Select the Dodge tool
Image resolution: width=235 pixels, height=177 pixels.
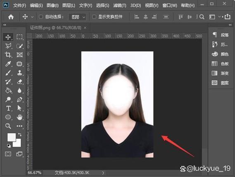pyautogui.click(x=8, y=99)
